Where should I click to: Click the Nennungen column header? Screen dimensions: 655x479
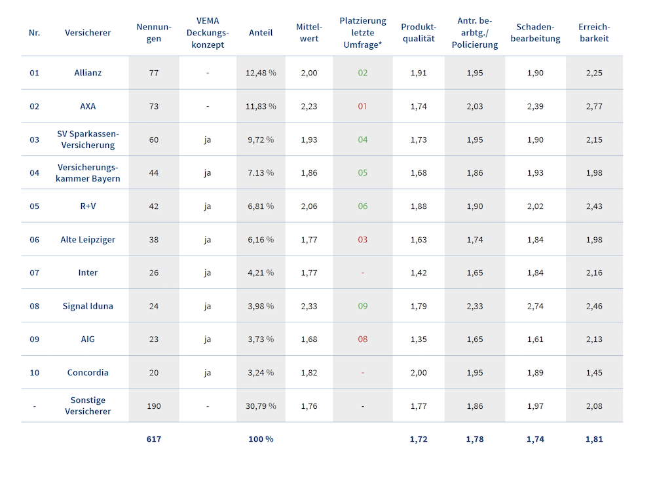point(153,33)
